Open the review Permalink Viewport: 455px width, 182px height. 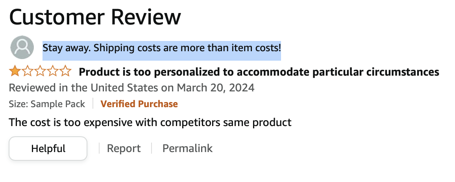(x=187, y=149)
